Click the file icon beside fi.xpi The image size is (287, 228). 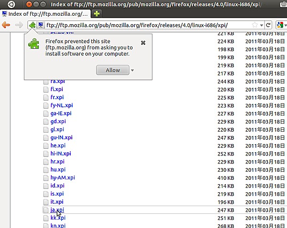[46, 90]
